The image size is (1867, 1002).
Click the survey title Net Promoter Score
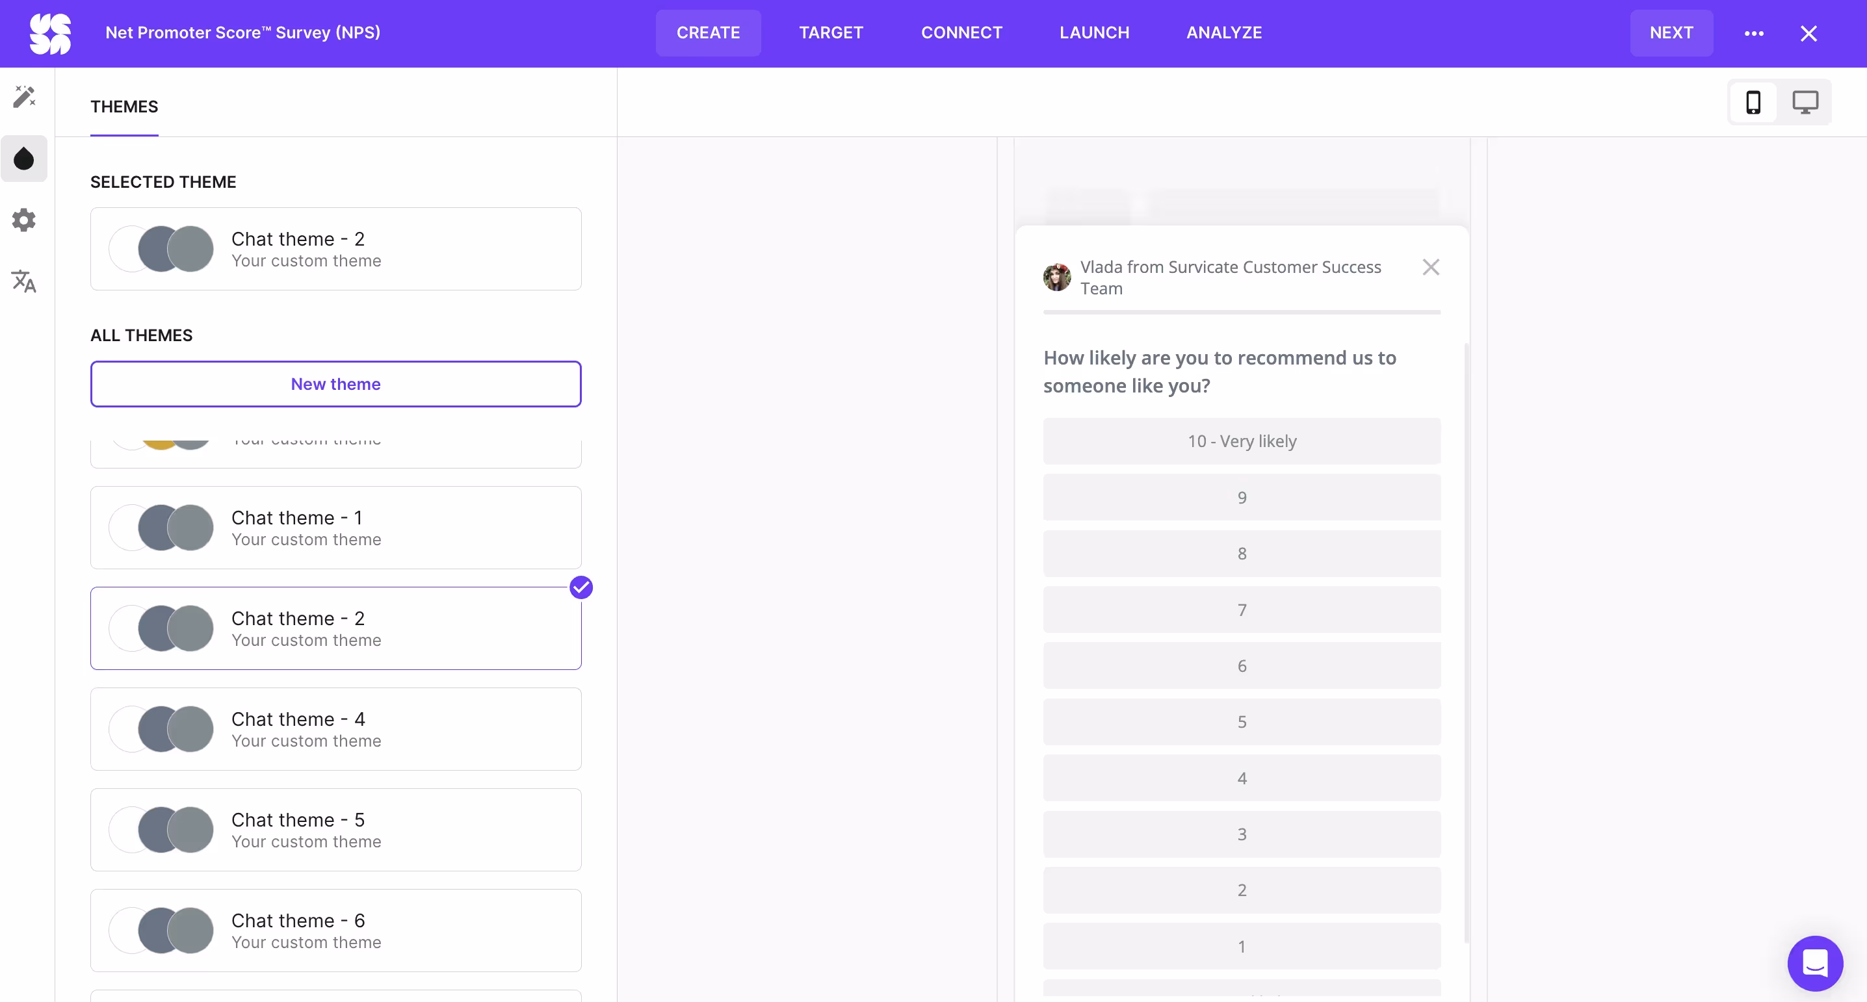pos(242,32)
